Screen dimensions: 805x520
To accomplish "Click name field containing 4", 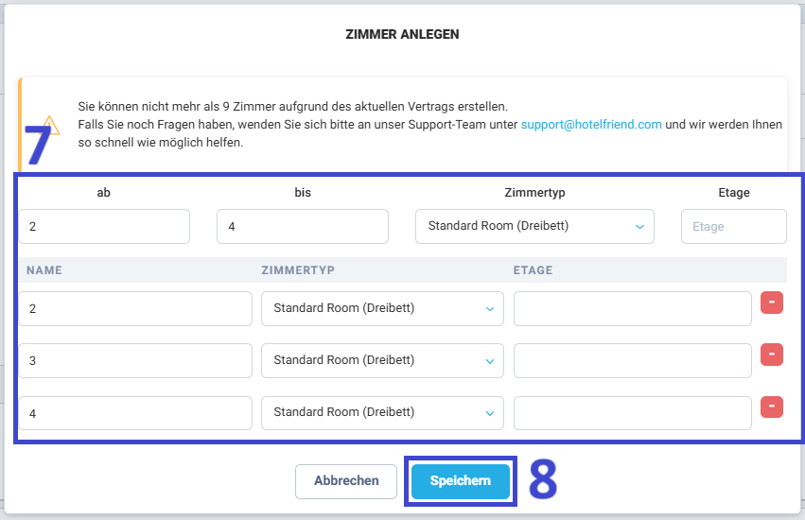I will (135, 413).
